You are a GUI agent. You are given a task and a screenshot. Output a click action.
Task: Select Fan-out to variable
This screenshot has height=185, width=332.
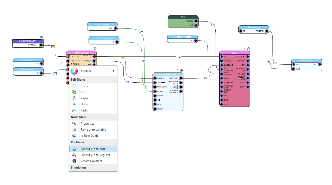coord(93,130)
